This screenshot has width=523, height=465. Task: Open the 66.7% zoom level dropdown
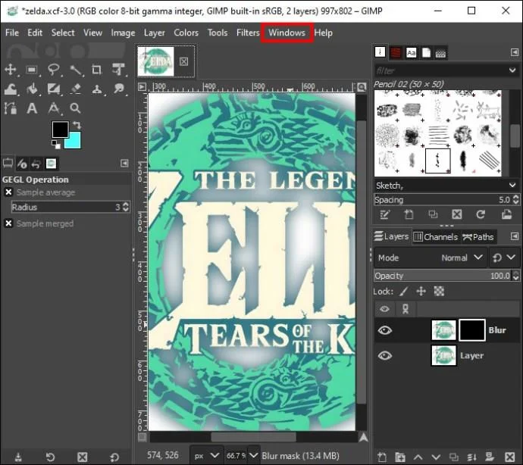point(253,455)
